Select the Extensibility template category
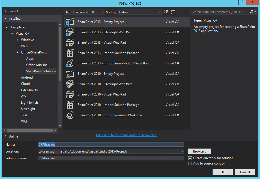This screenshot has height=179, width=260. 29,90
